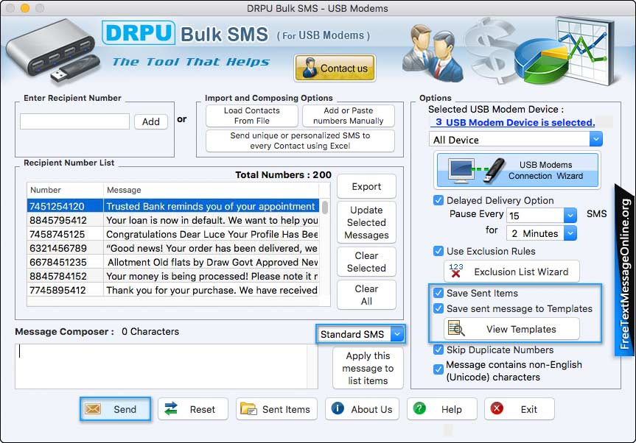Click the Message column header

[211, 190]
